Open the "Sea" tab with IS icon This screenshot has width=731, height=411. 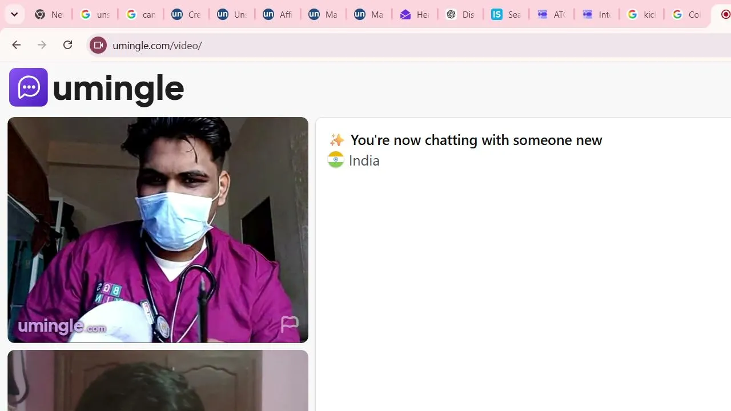(x=506, y=14)
